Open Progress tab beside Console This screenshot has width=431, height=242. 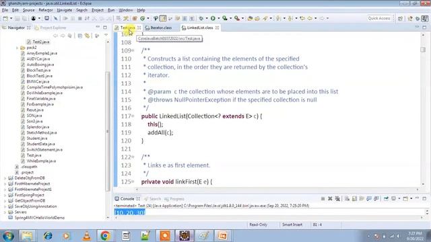pyautogui.click(x=174, y=199)
